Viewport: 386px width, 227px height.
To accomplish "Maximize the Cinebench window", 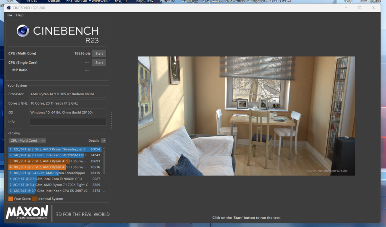I will (x=360, y=8).
